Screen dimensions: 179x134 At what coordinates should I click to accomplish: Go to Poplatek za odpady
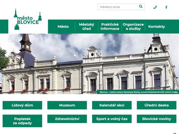22,121
